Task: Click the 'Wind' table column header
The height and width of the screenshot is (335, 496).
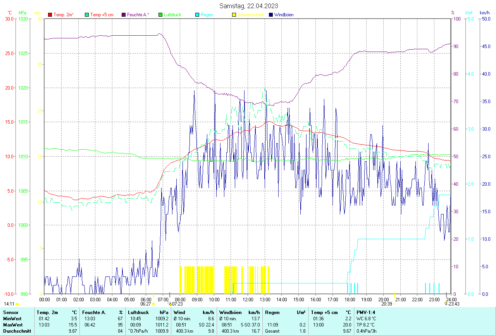Action: (179, 312)
